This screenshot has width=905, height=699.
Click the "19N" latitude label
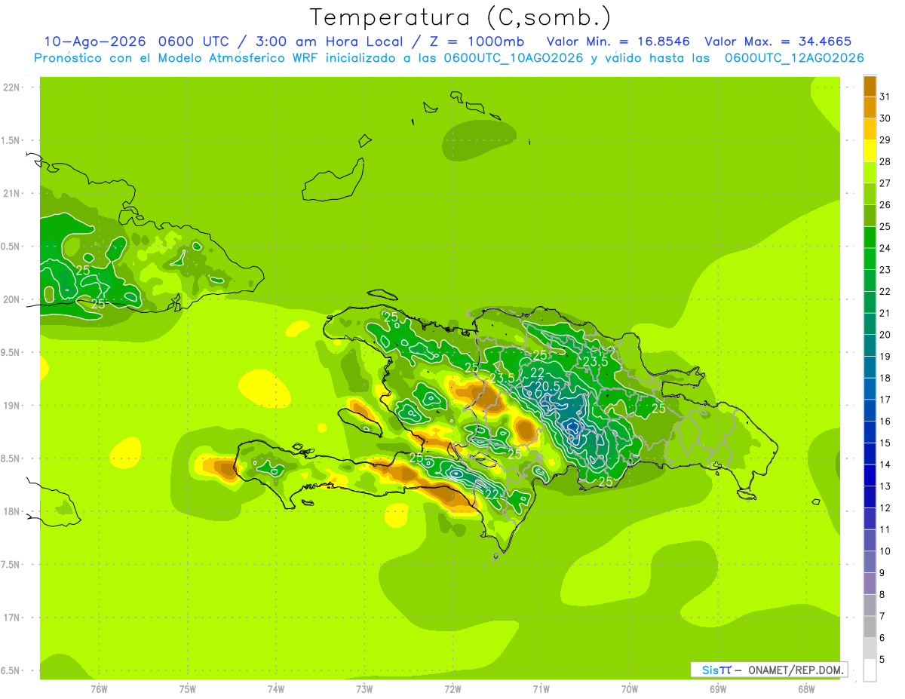click(x=12, y=406)
